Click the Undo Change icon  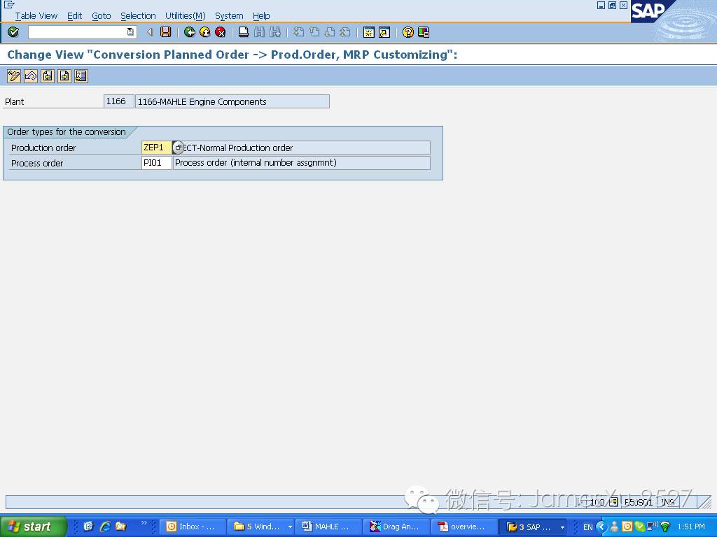[31, 76]
